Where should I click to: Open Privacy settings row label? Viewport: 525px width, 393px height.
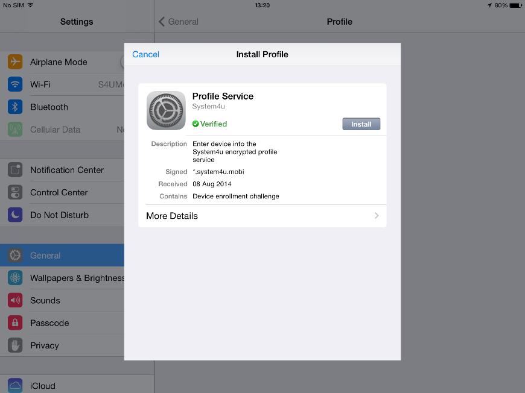click(45, 345)
